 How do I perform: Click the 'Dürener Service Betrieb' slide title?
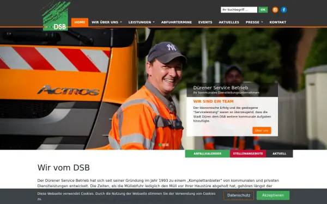221,88
